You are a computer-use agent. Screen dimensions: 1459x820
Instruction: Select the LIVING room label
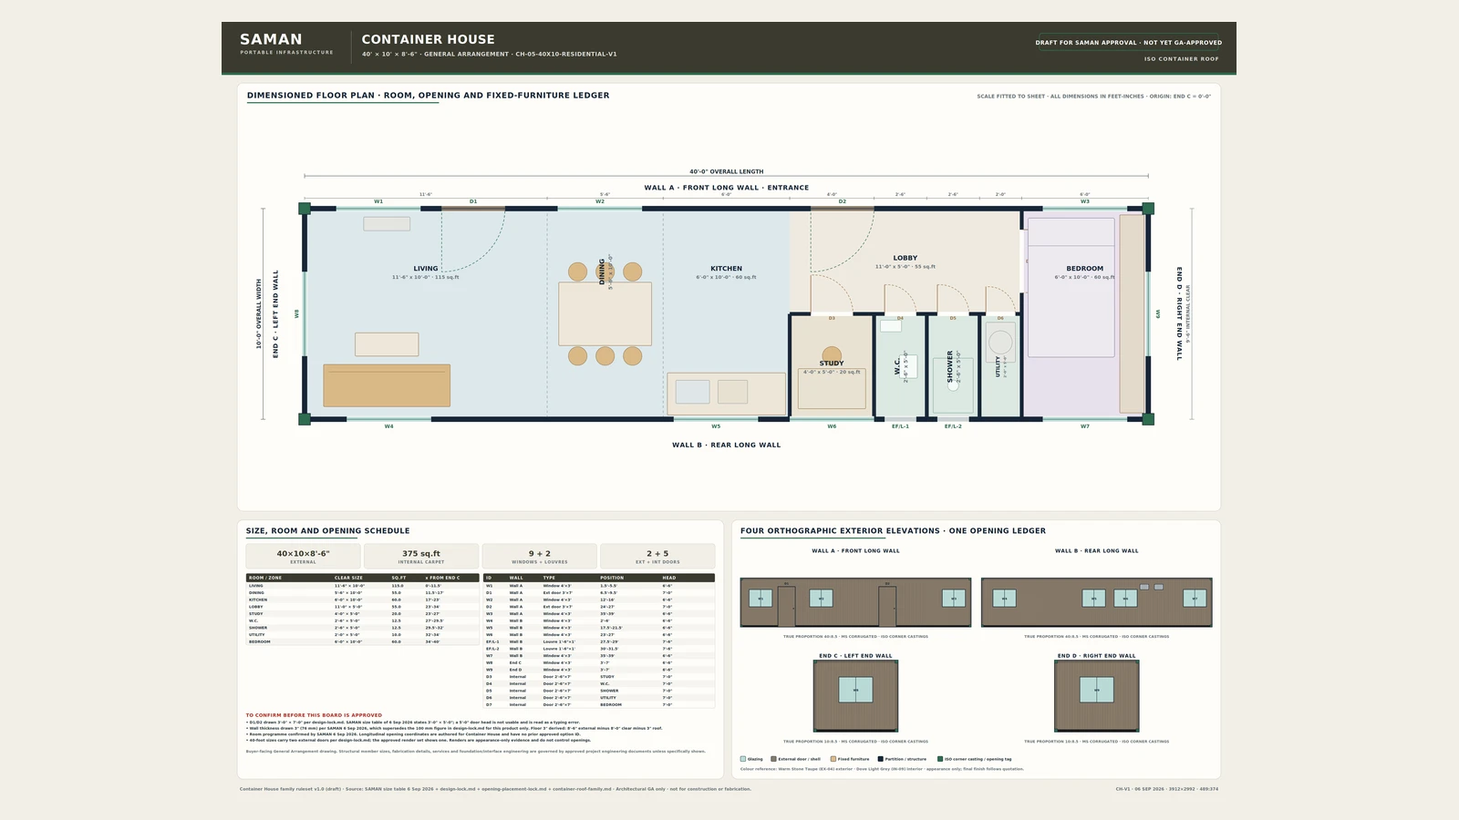click(425, 269)
